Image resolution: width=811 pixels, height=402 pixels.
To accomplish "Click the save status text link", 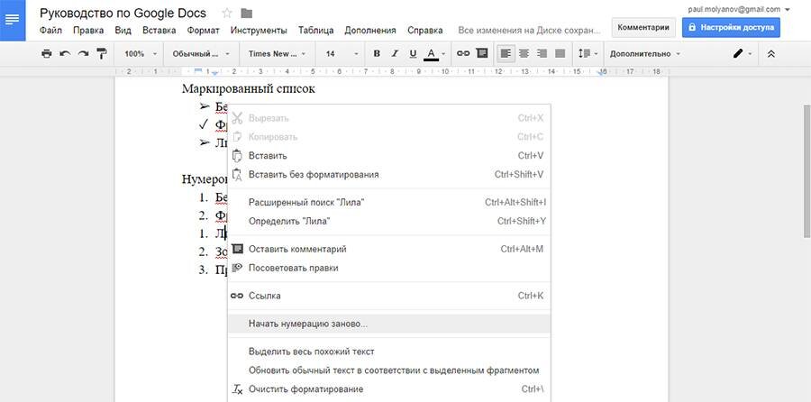I will tap(529, 31).
